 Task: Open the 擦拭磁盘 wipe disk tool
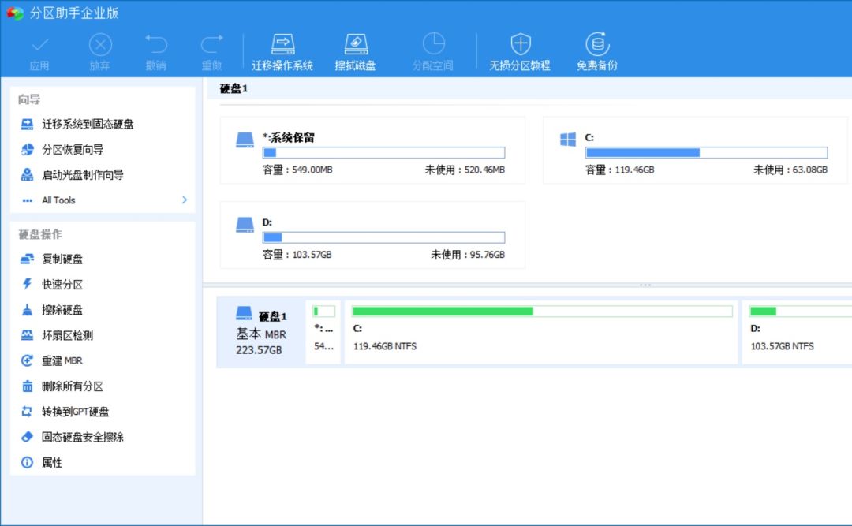pyautogui.click(x=355, y=53)
